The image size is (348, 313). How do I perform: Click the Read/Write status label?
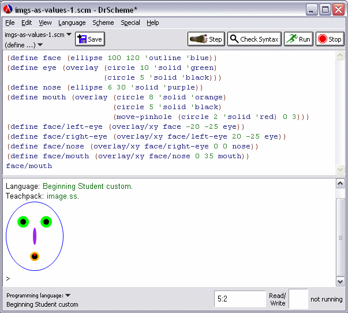pos(278,299)
